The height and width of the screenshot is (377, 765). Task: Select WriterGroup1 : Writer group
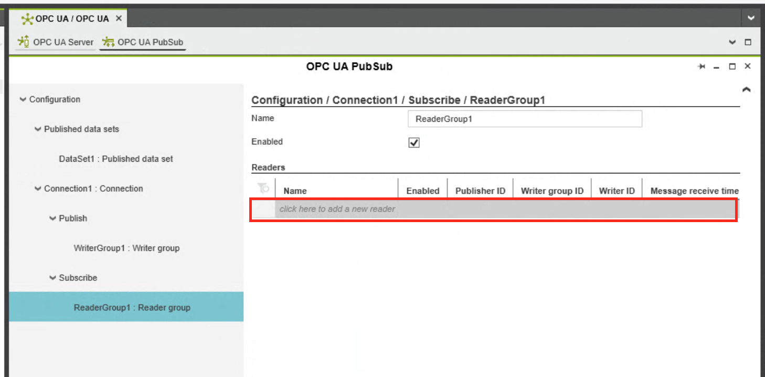(126, 248)
